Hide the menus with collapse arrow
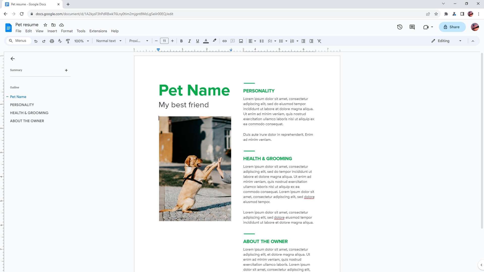Viewport: 484px width, 272px height. coord(473,41)
